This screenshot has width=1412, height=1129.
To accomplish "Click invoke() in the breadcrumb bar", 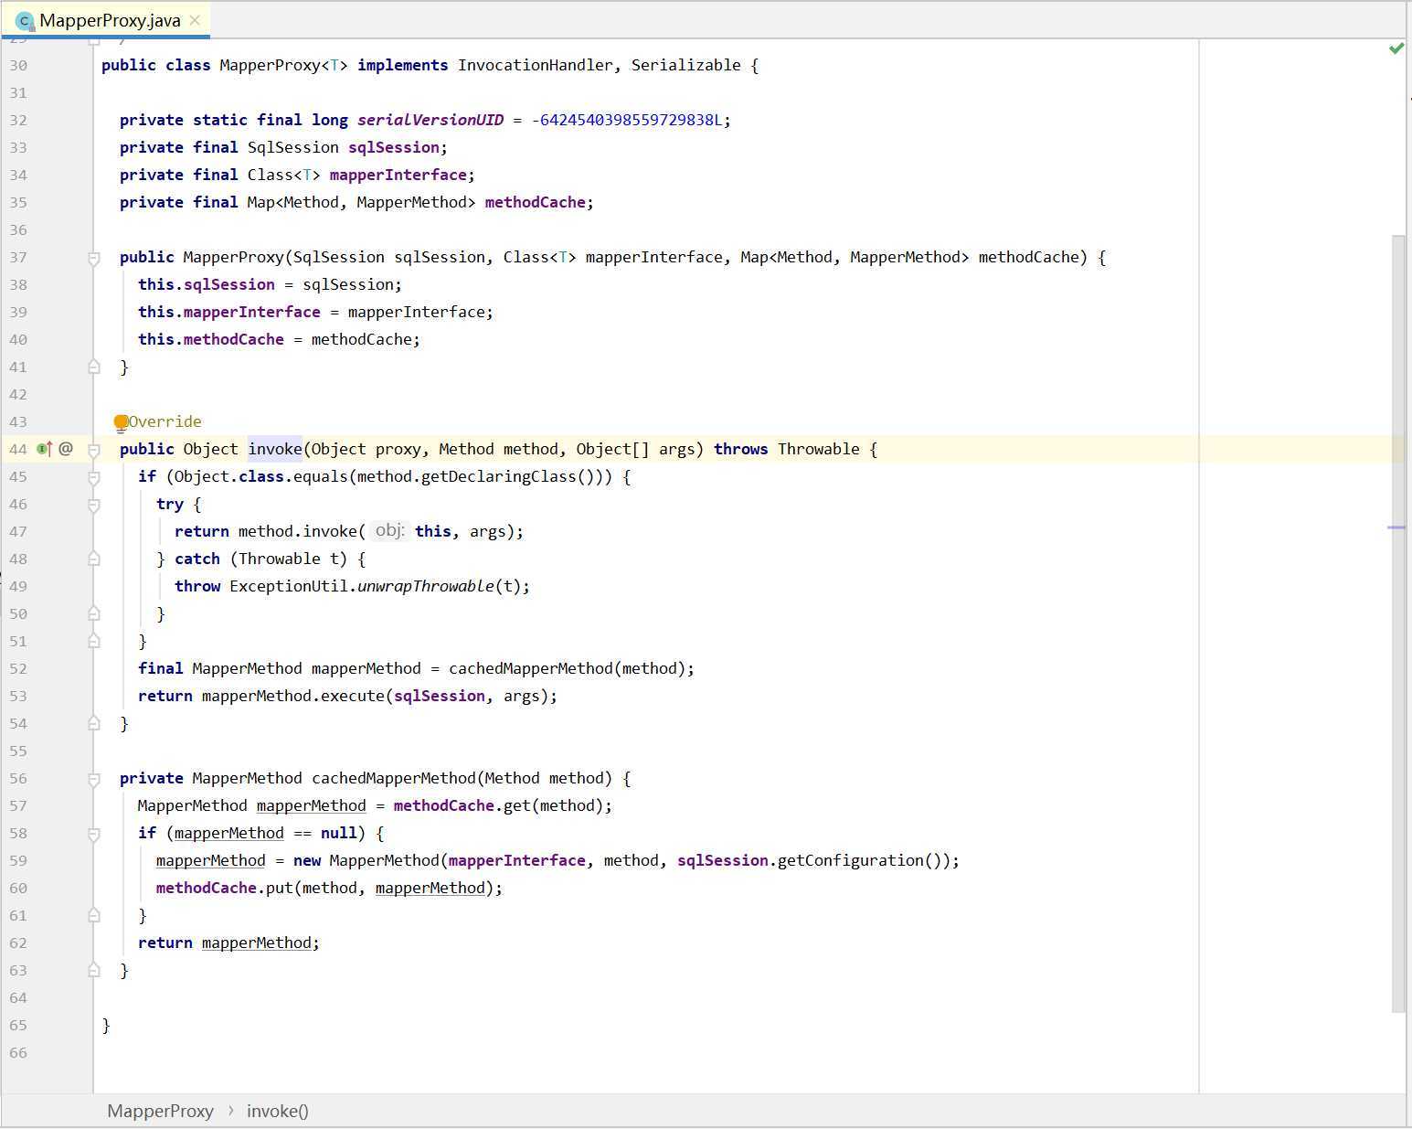I will click(278, 1111).
